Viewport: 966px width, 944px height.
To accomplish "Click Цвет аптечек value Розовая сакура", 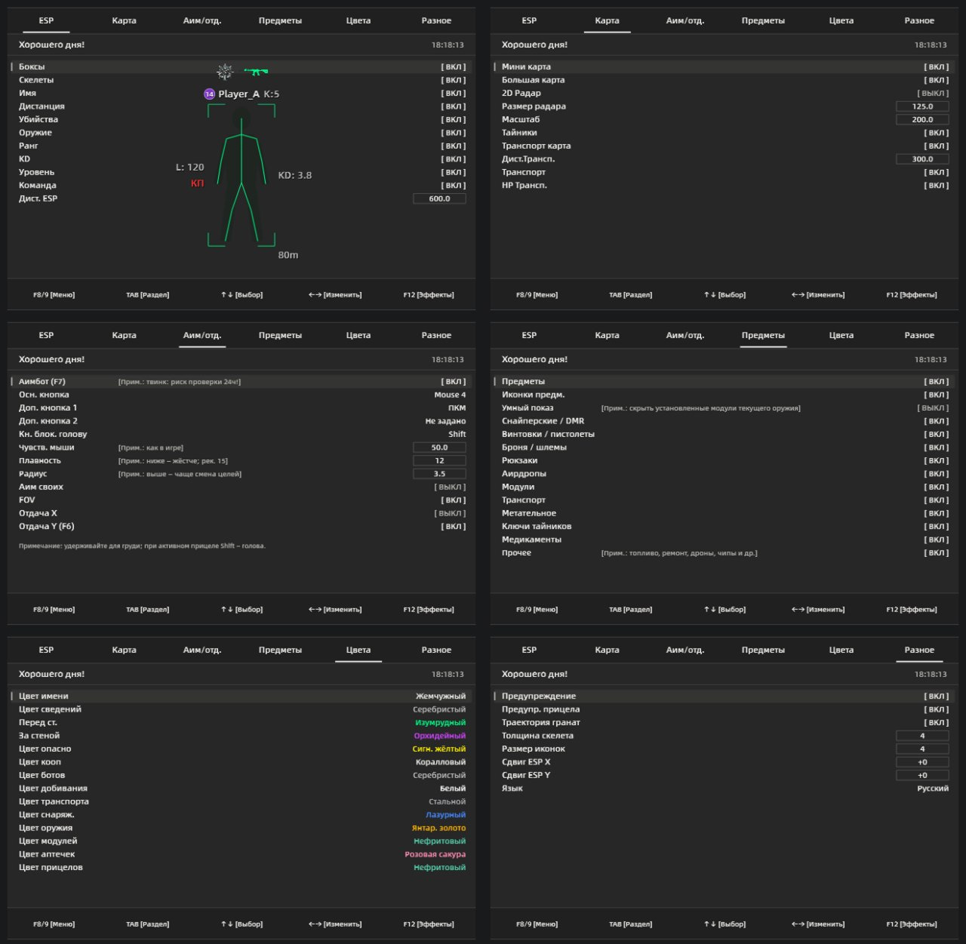I will point(435,855).
